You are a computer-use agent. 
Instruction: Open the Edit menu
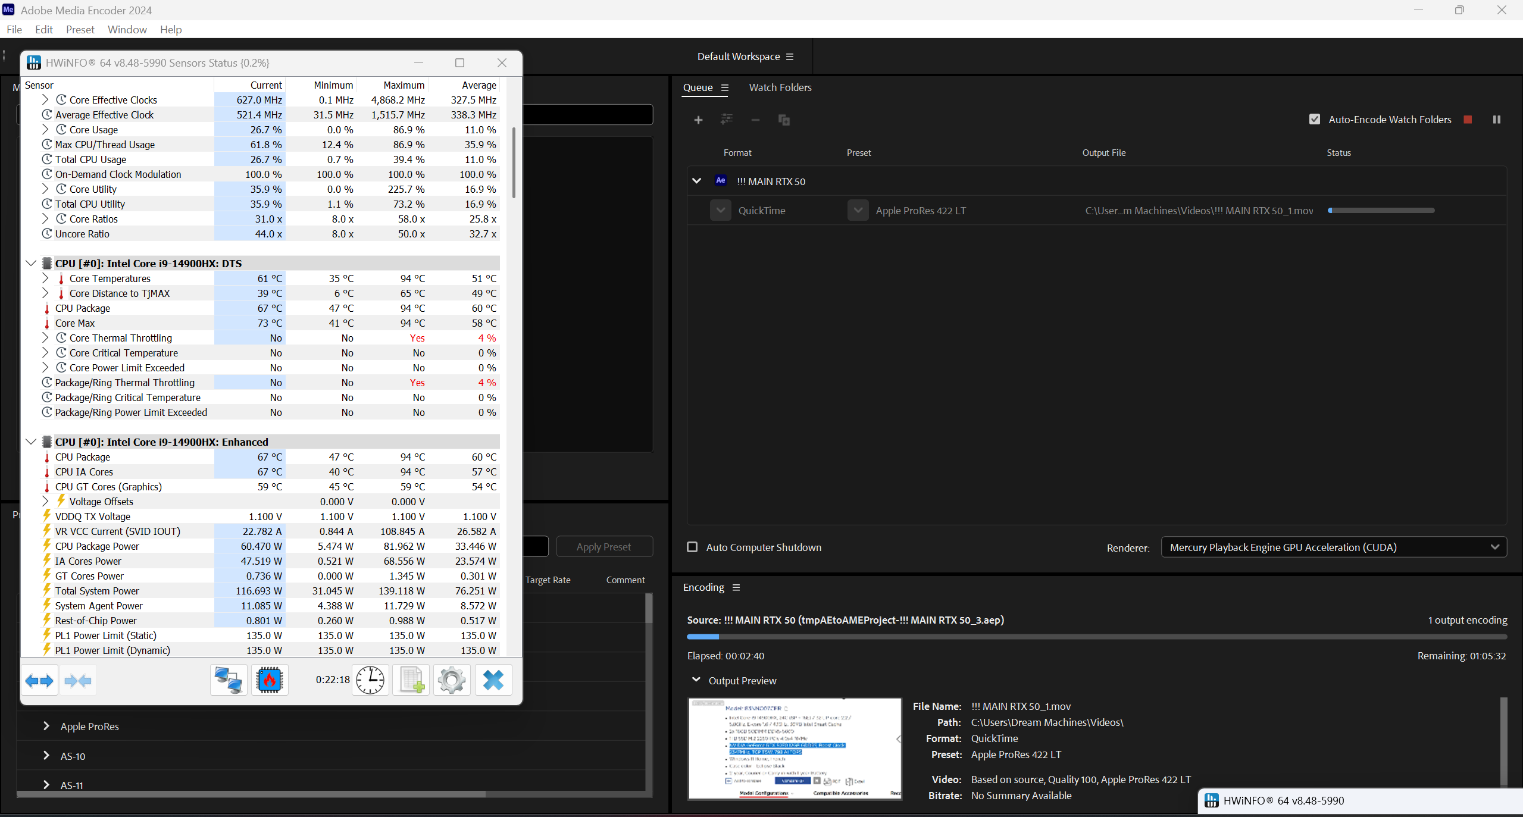pos(44,29)
